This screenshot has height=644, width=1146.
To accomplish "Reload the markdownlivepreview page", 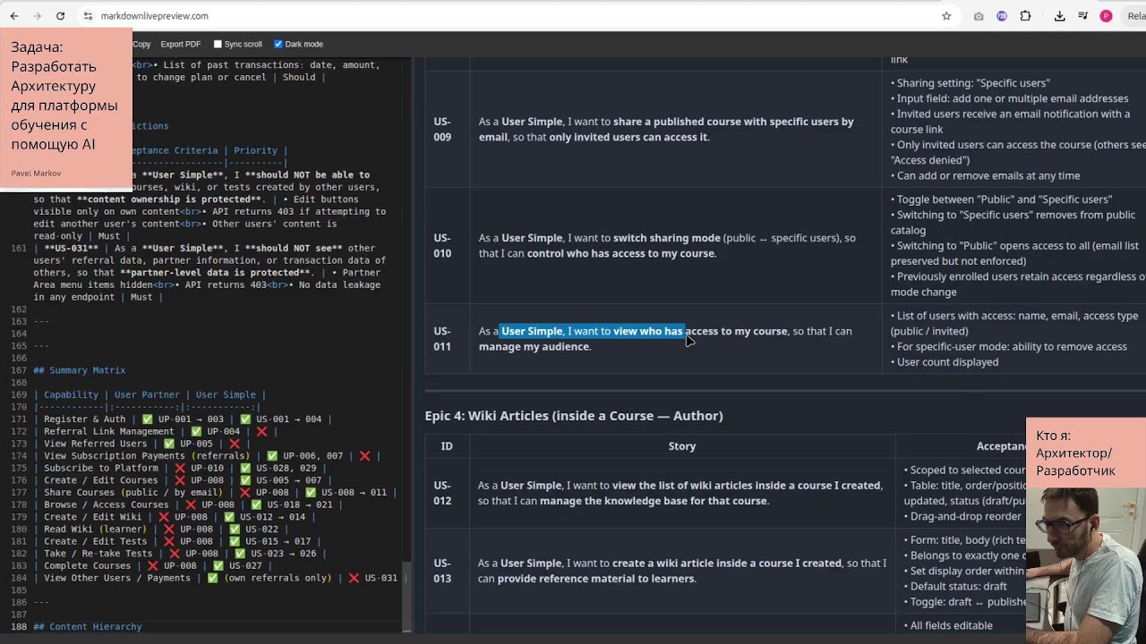I will 60,16.
